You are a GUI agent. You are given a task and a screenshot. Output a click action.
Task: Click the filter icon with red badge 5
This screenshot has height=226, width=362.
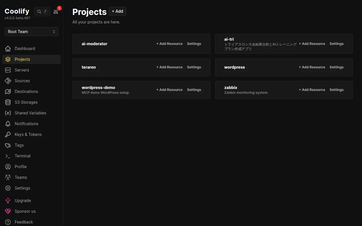[x=56, y=12]
